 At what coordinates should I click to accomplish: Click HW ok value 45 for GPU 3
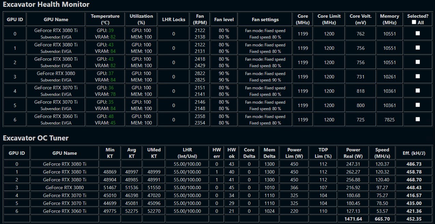click(232, 188)
